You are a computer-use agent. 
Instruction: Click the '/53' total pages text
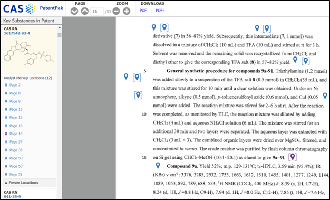tap(108, 12)
